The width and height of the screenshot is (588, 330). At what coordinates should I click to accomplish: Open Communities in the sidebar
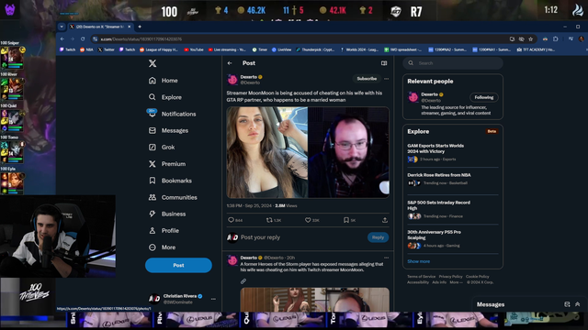pyautogui.click(x=173, y=197)
